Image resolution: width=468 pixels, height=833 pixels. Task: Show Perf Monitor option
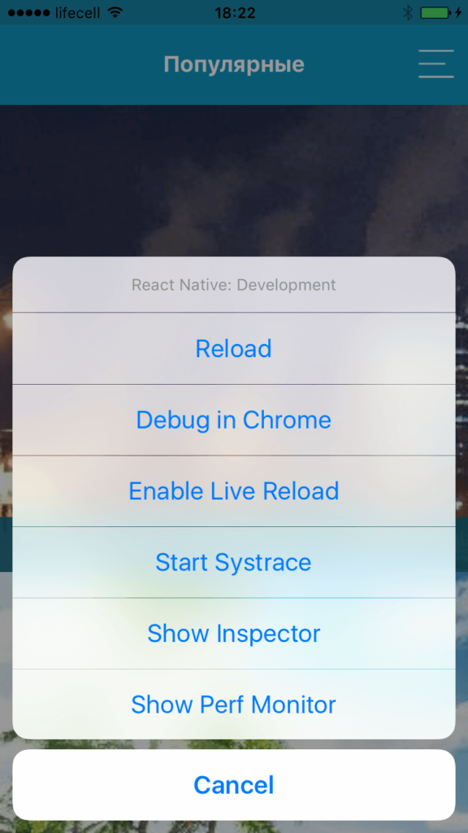click(234, 704)
